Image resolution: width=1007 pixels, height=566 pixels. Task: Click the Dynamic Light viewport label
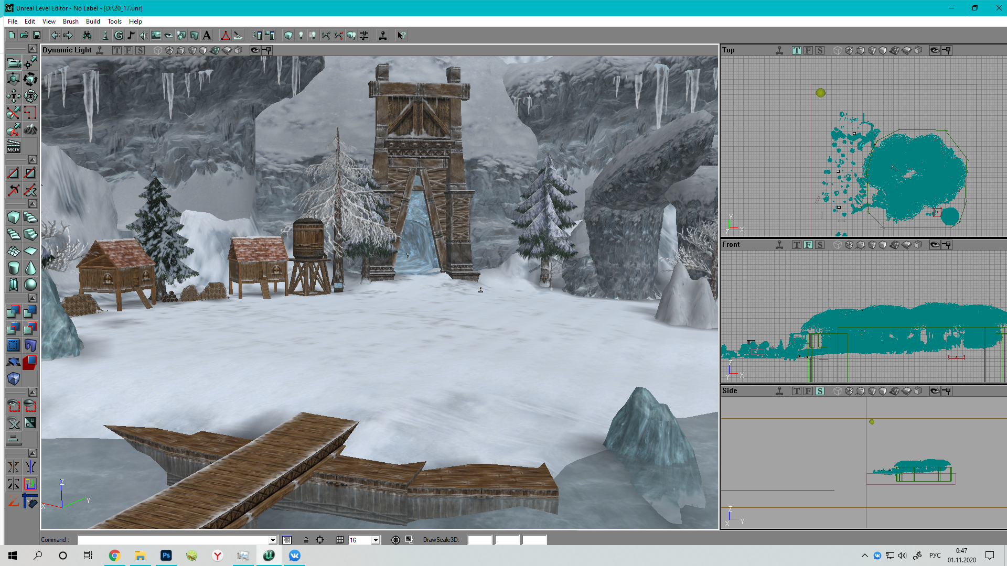pyautogui.click(x=67, y=50)
